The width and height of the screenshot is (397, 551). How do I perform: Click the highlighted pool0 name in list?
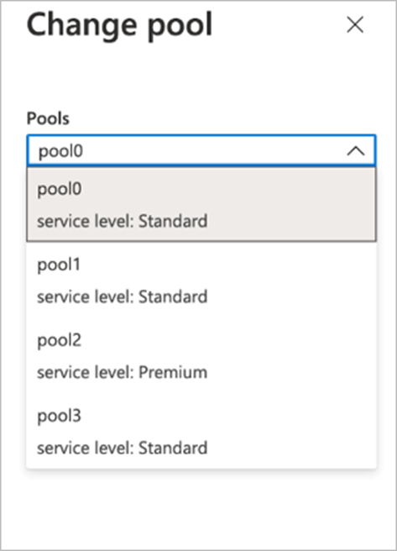[x=60, y=190]
